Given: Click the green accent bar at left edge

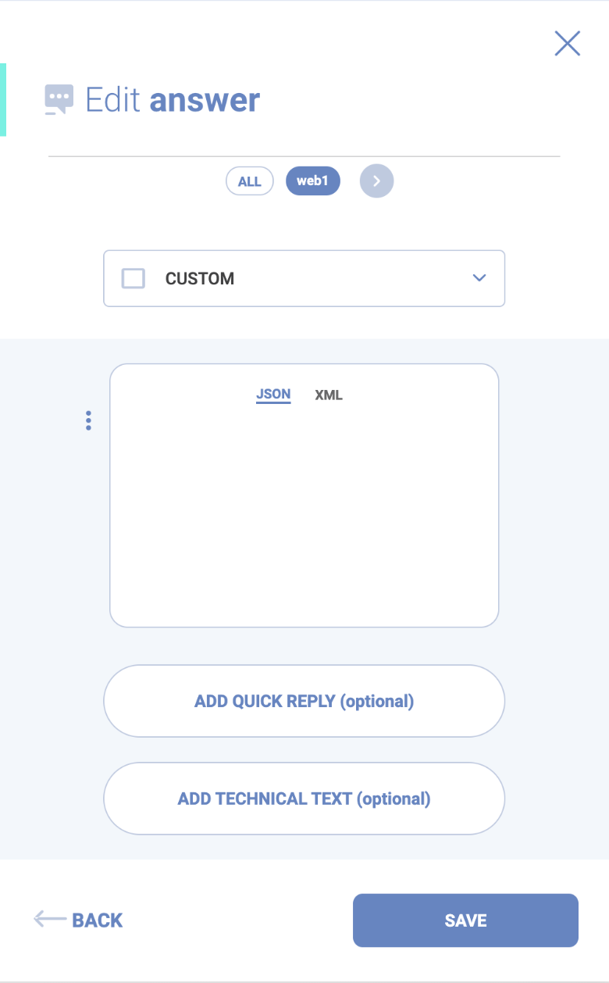Looking at the screenshot, I should click(x=3, y=100).
